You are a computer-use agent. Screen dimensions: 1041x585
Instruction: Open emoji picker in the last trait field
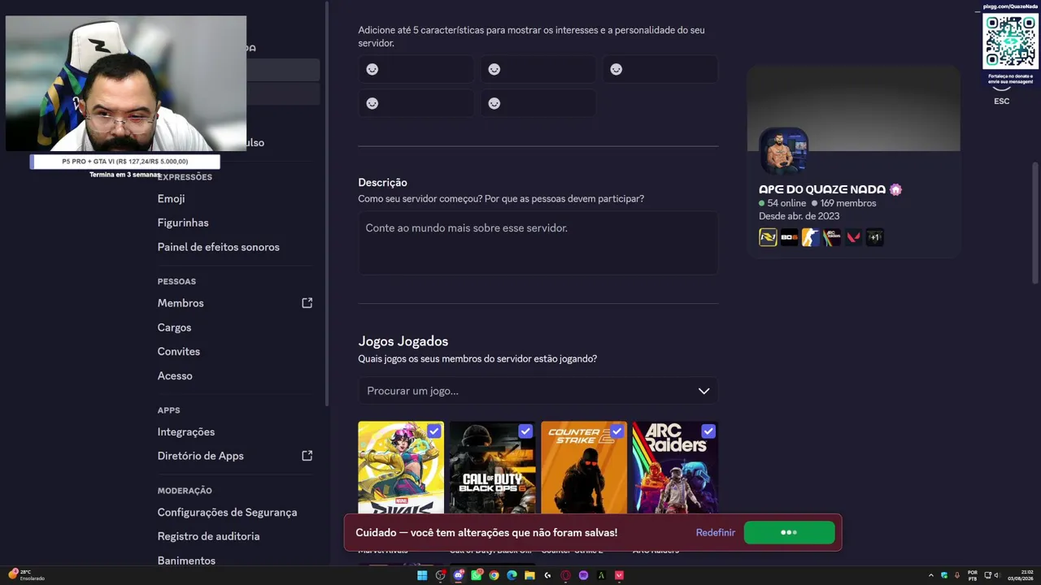point(494,104)
